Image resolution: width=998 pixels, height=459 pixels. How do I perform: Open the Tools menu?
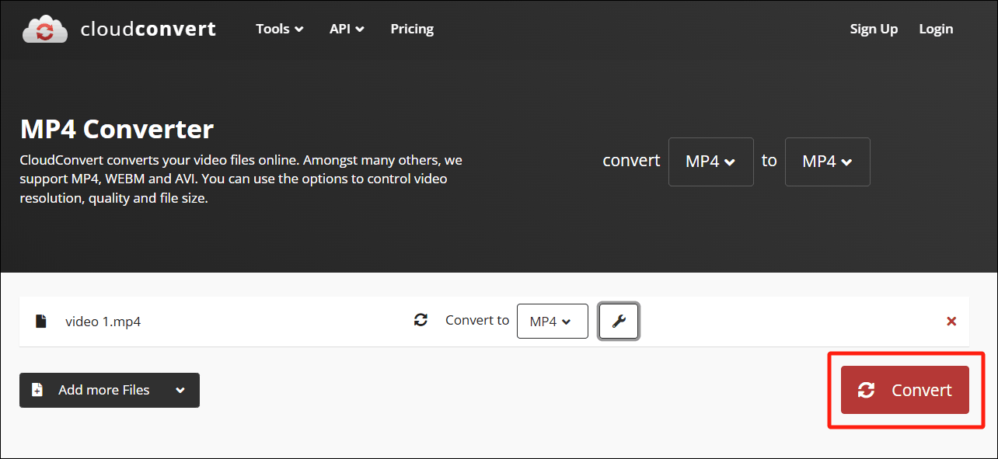coord(280,29)
